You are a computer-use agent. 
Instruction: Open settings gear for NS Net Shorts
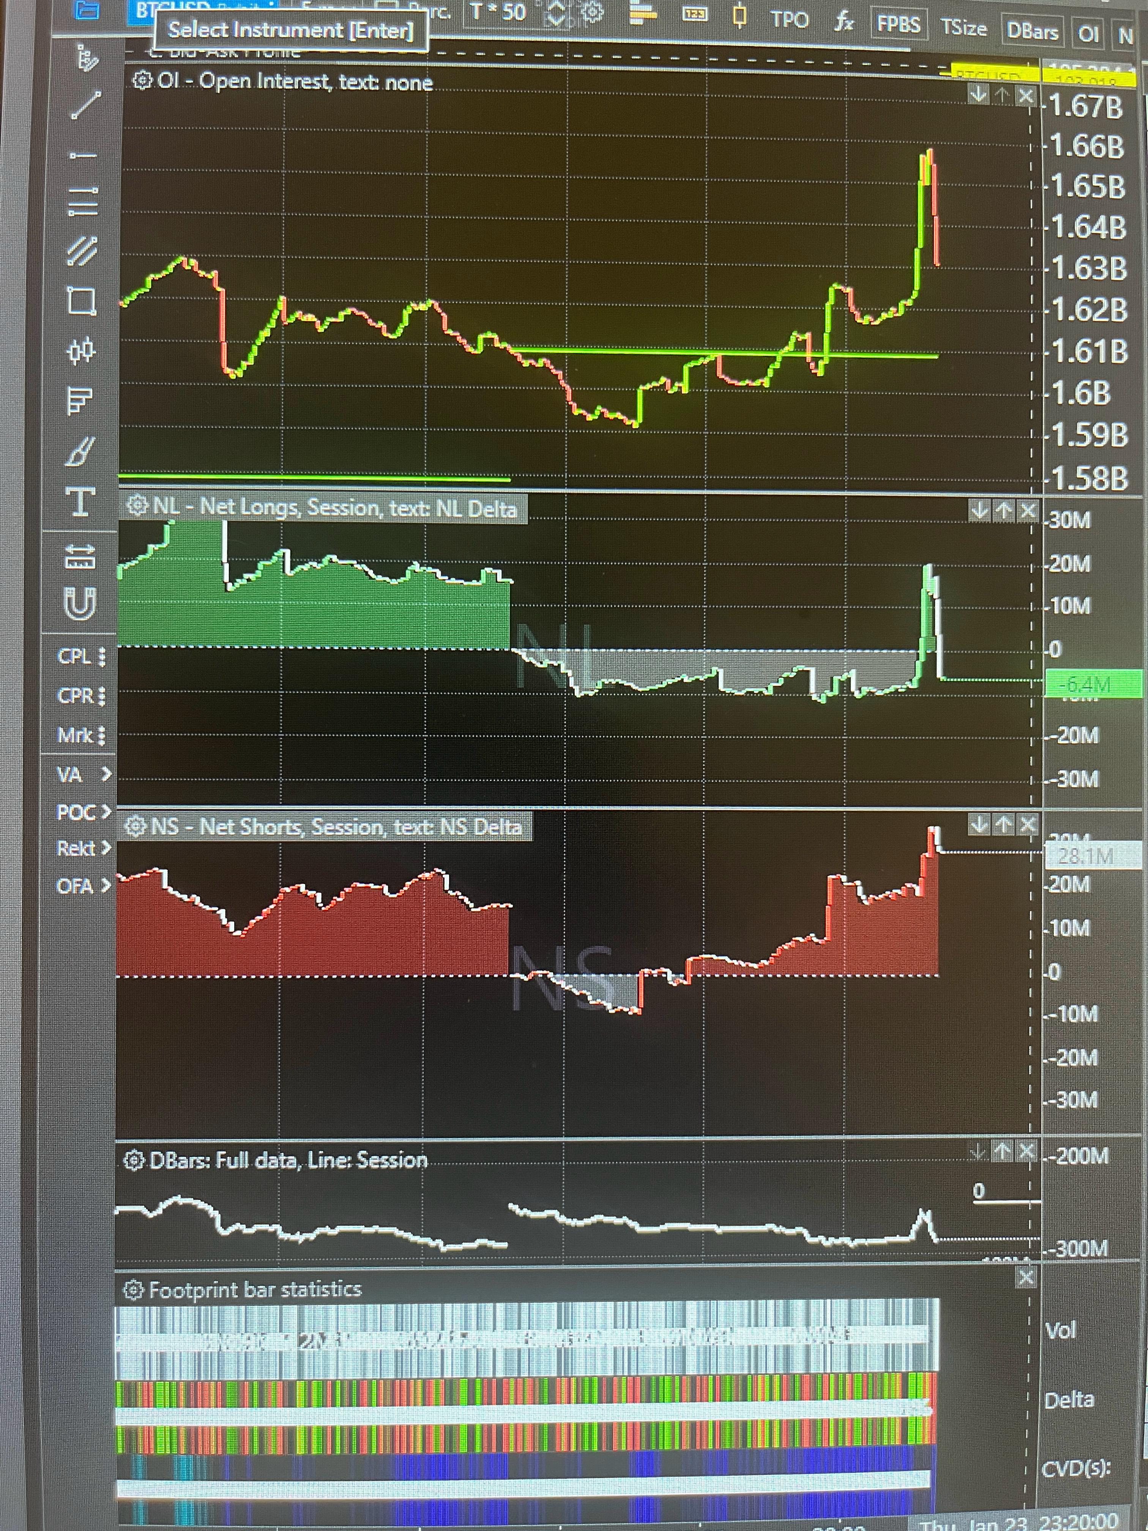(x=136, y=826)
